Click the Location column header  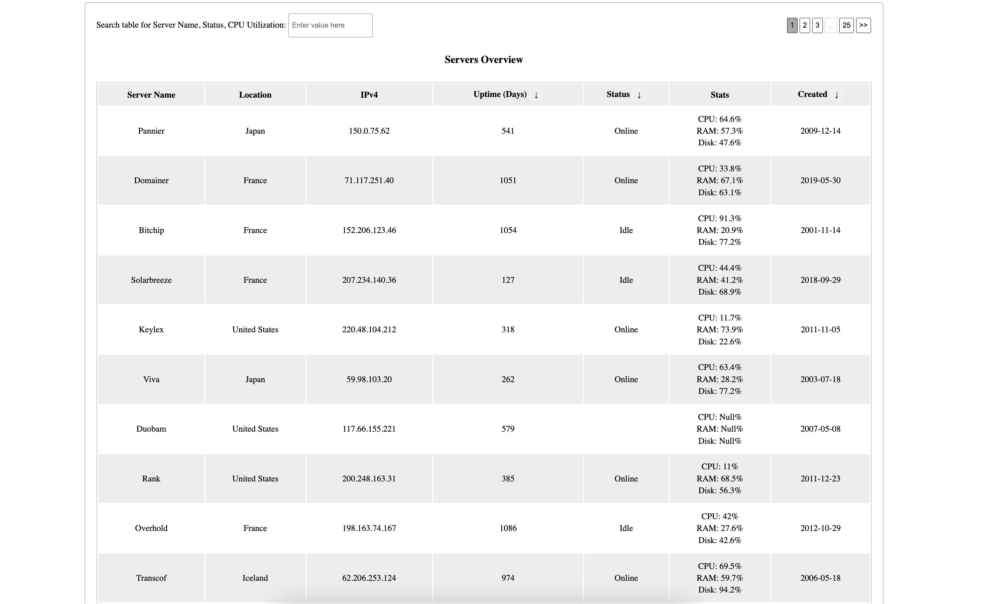point(255,94)
